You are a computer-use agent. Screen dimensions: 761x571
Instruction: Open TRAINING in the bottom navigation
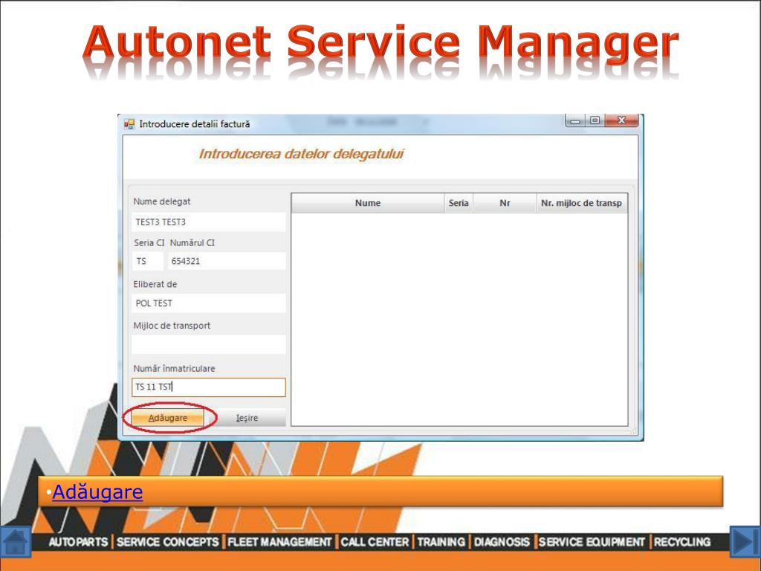tap(441, 542)
